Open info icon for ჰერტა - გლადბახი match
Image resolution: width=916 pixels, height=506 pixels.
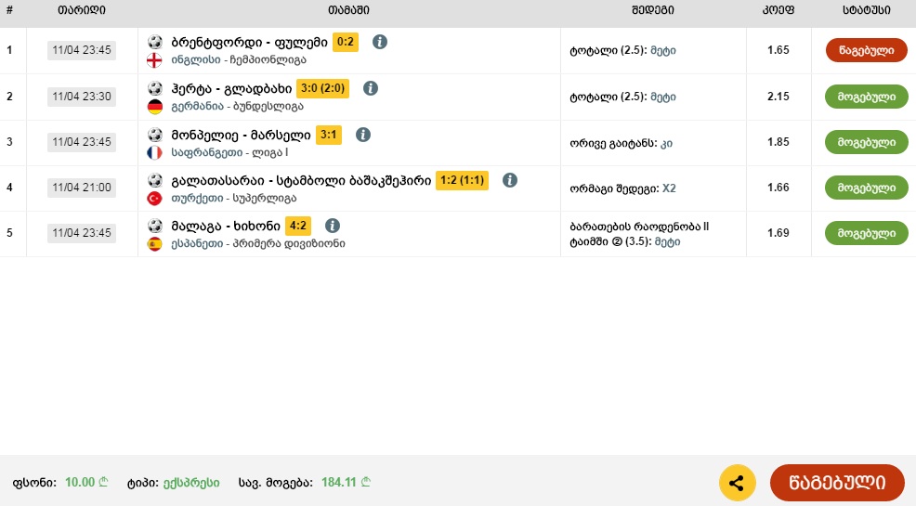371,88
